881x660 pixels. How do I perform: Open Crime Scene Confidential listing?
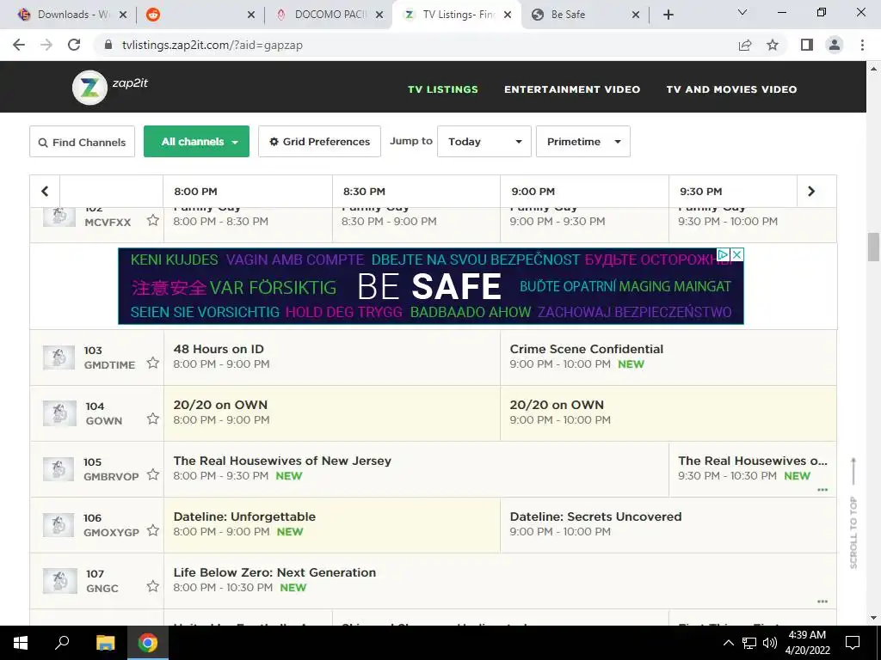pos(668,357)
